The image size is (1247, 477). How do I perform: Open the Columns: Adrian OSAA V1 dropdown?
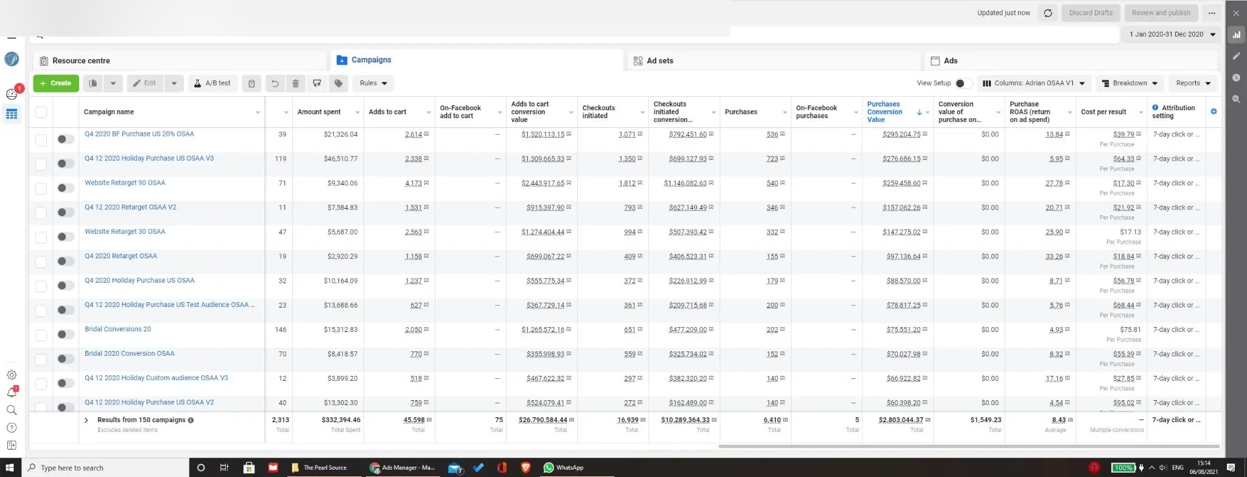coord(1033,83)
